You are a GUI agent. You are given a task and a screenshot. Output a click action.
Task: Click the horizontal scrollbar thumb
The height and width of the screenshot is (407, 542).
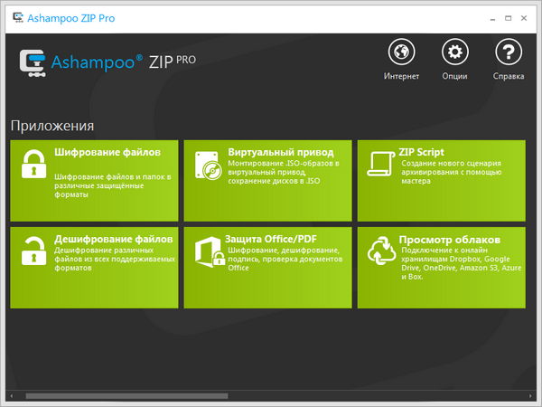pyautogui.click(x=126, y=395)
